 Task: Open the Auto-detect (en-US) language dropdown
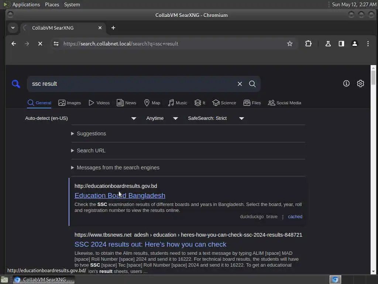point(81,118)
